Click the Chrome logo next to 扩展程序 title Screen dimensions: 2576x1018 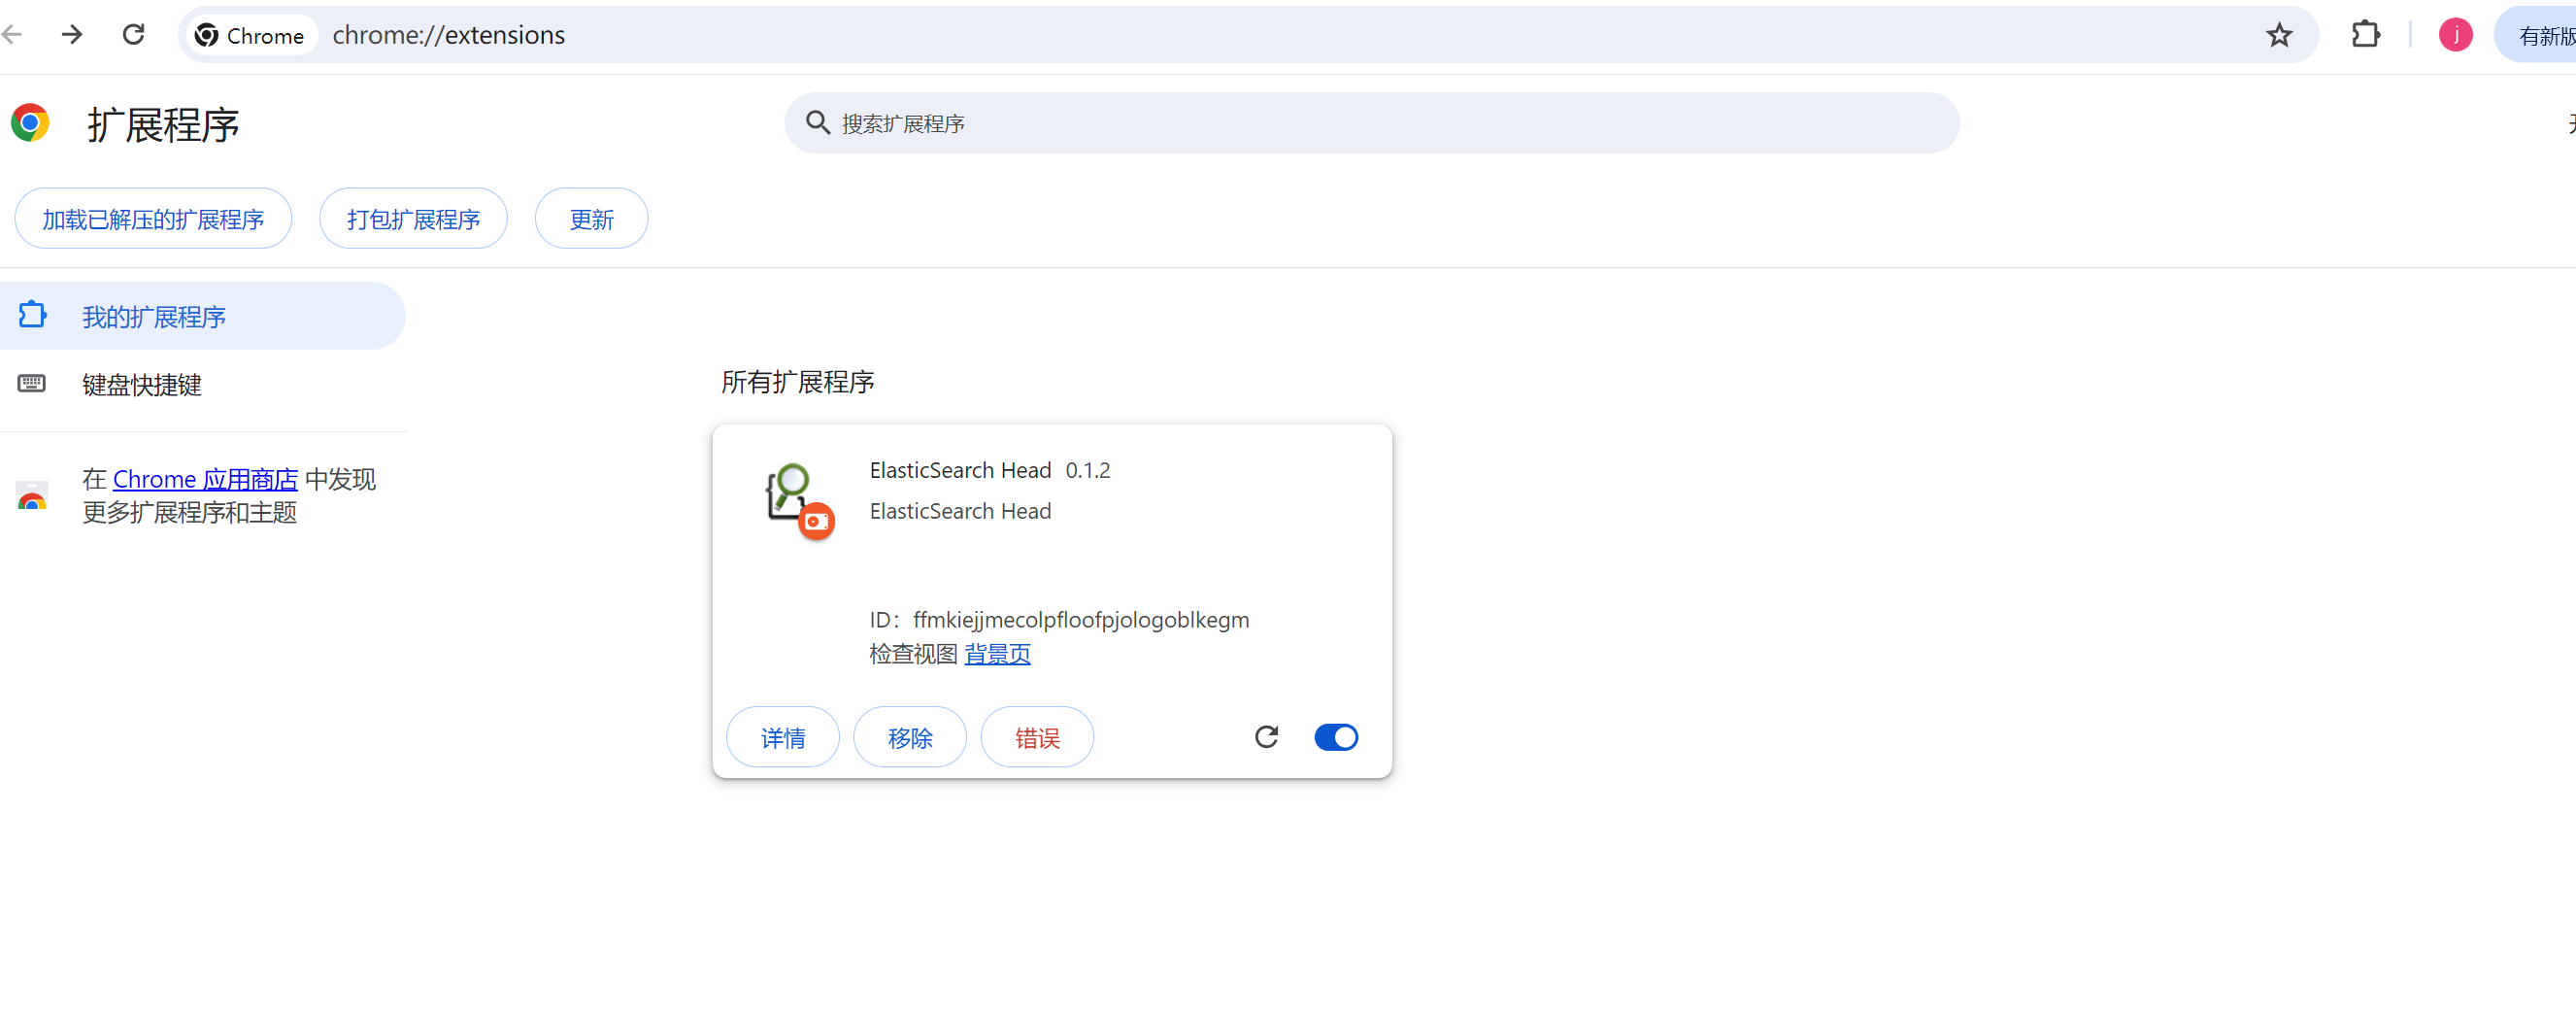30,122
